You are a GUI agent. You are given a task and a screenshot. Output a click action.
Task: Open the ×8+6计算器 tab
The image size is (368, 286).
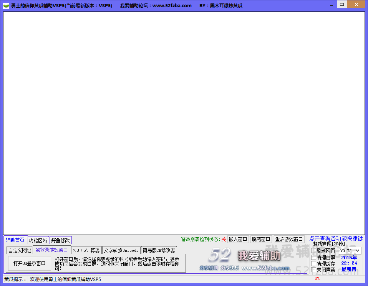[x=86, y=250]
